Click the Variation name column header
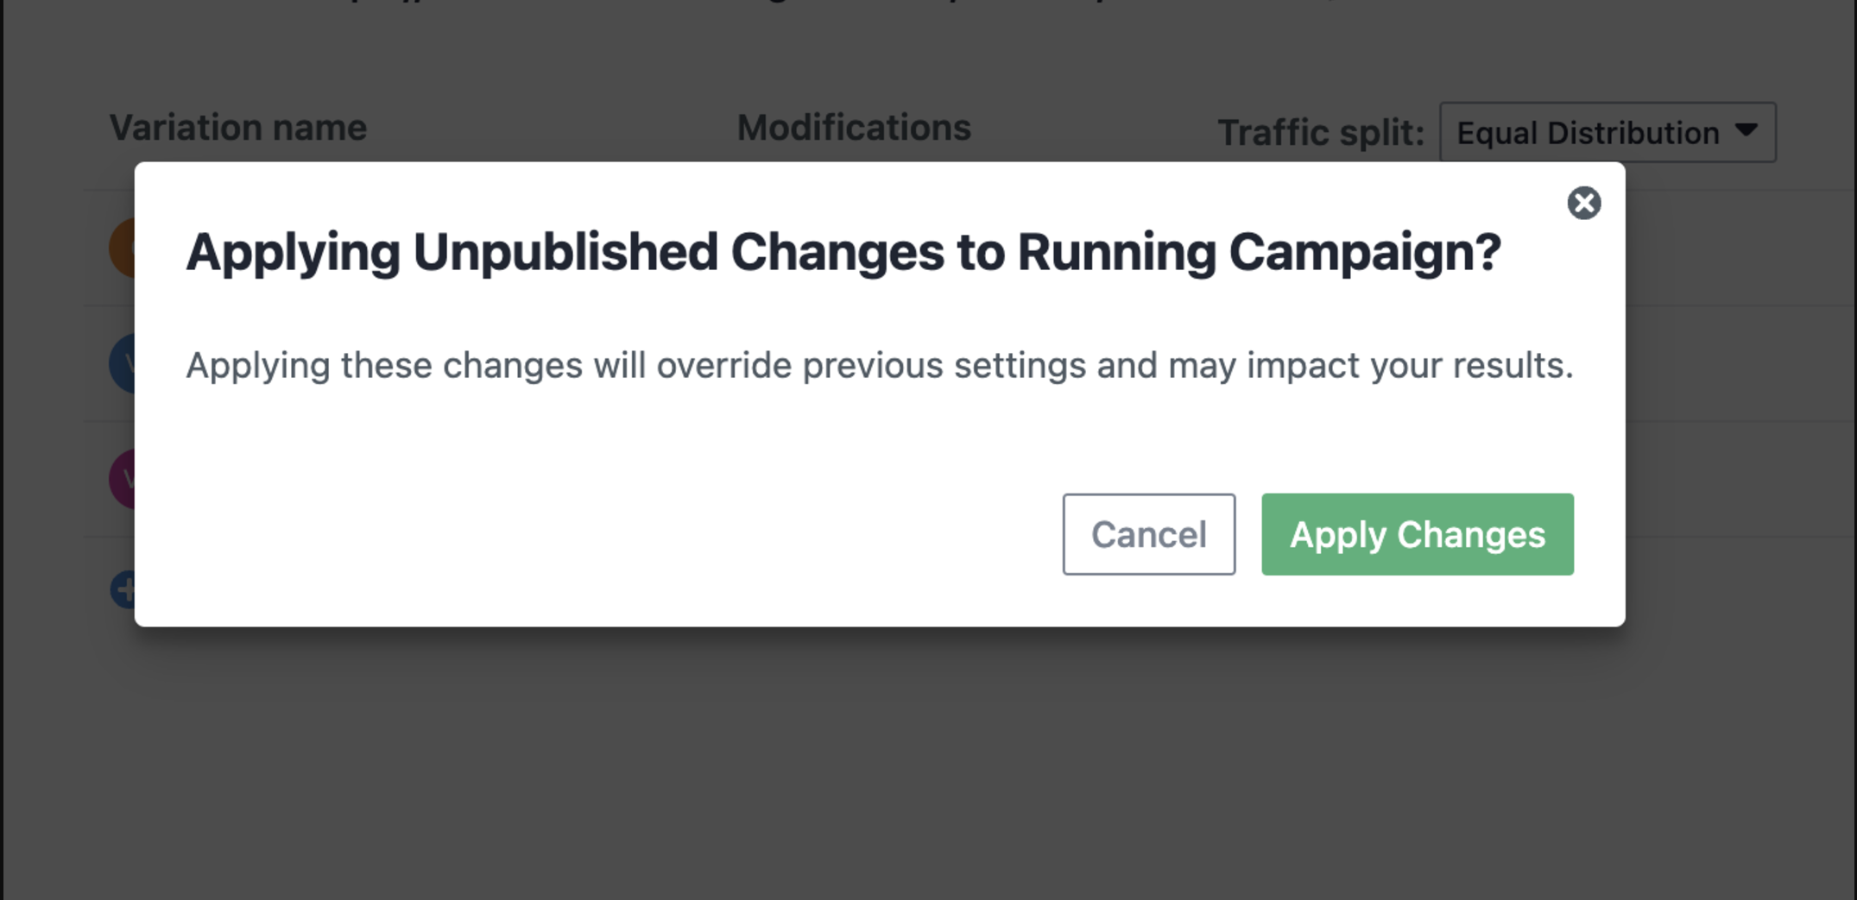Viewport: 1857px width, 900px height. [x=238, y=128]
